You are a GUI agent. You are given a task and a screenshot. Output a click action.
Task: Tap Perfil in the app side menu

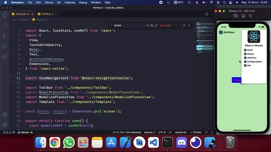pyautogui.click(x=248, y=50)
